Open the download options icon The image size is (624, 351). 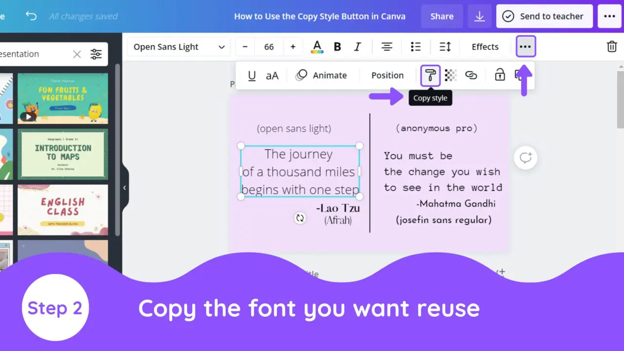point(480,16)
